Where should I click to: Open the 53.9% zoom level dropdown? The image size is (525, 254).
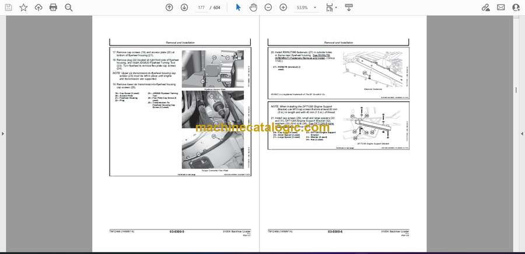point(305,8)
